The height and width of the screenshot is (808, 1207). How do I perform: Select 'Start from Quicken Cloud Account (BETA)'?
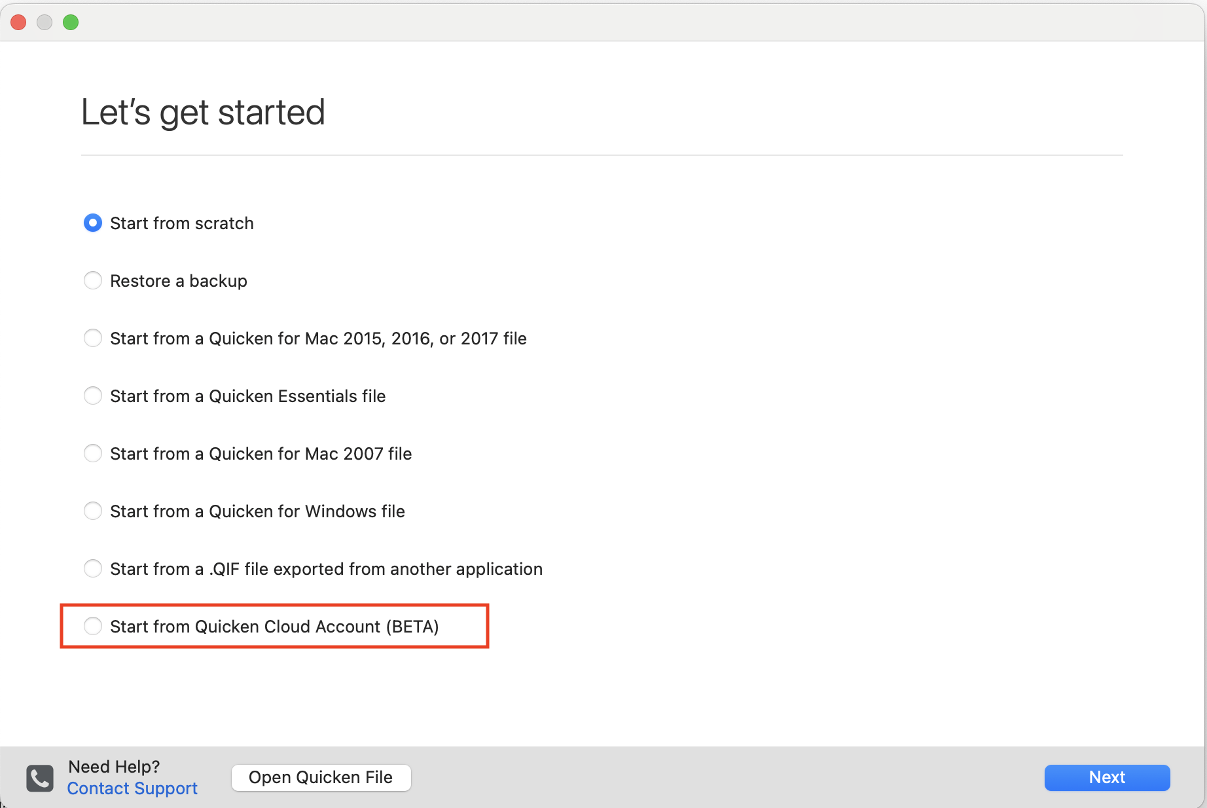[x=93, y=626]
